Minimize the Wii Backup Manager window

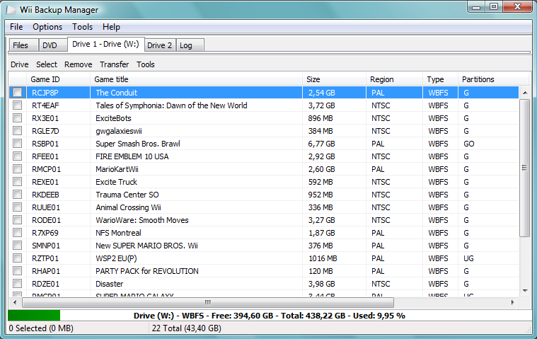click(476, 6)
